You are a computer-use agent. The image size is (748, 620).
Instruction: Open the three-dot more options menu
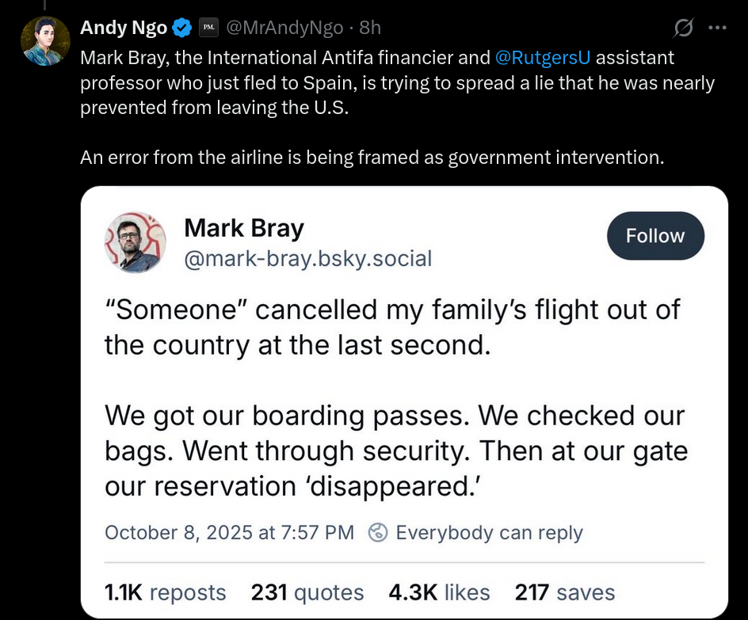[x=717, y=29]
